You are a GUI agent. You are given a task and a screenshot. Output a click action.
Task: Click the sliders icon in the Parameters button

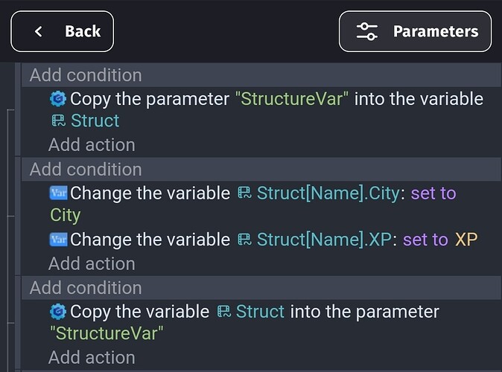(367, 31)
